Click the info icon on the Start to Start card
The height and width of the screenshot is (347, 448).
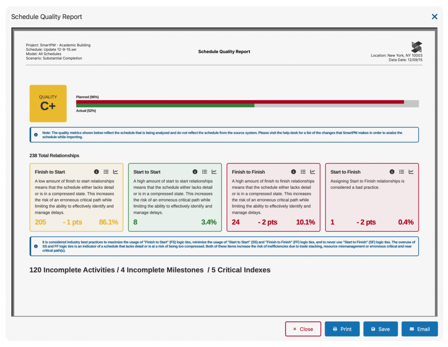(195, 172)
